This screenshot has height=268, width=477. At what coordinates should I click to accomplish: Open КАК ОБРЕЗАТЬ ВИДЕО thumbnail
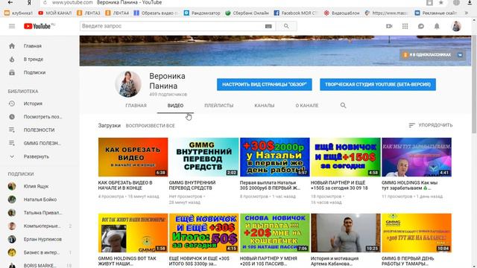click(x=133, y=157)
